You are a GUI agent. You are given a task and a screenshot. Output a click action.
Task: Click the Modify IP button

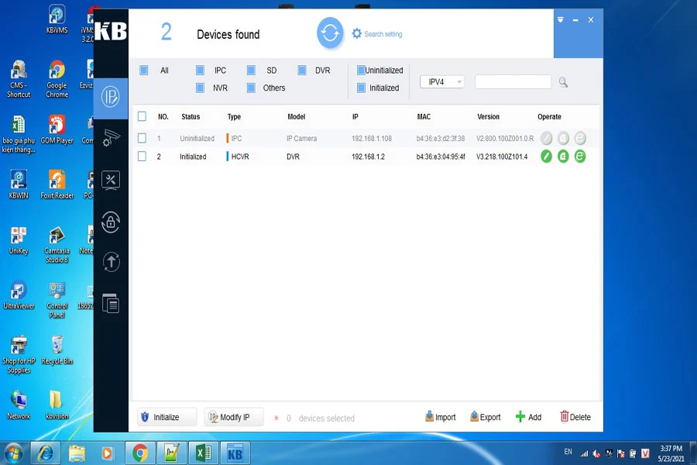pos(234,417)
